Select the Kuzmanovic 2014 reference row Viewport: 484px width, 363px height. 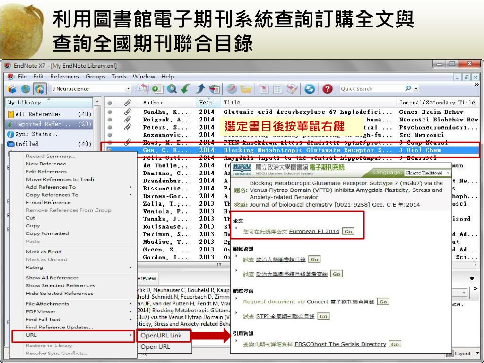click(x=292, y=135)
